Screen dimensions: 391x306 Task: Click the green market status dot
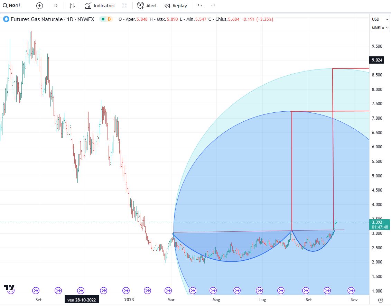pyautogui.click(x=103, y=19)
